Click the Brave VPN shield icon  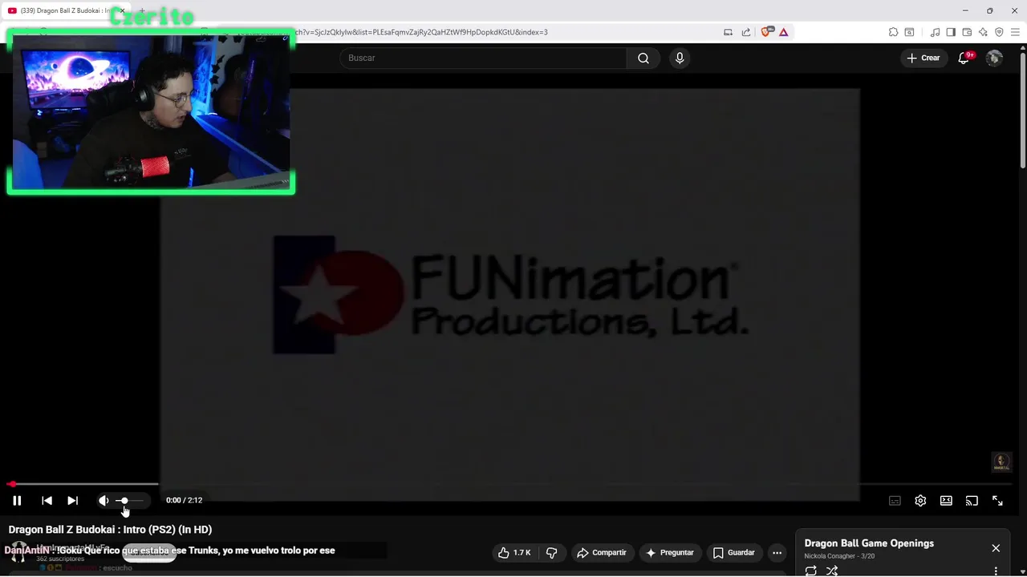999,32
